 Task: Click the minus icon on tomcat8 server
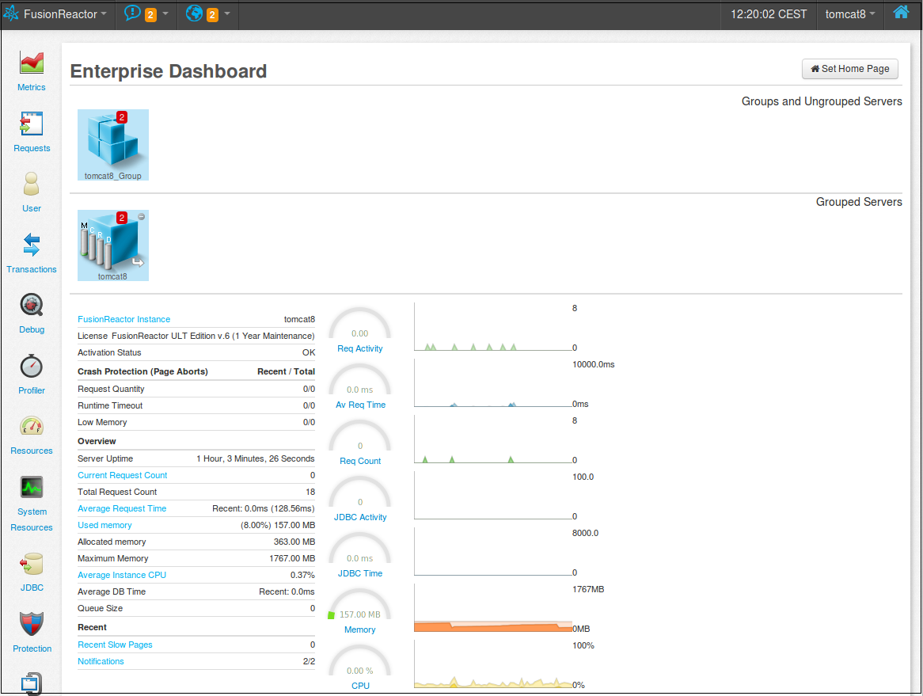(x=141, y=217)
